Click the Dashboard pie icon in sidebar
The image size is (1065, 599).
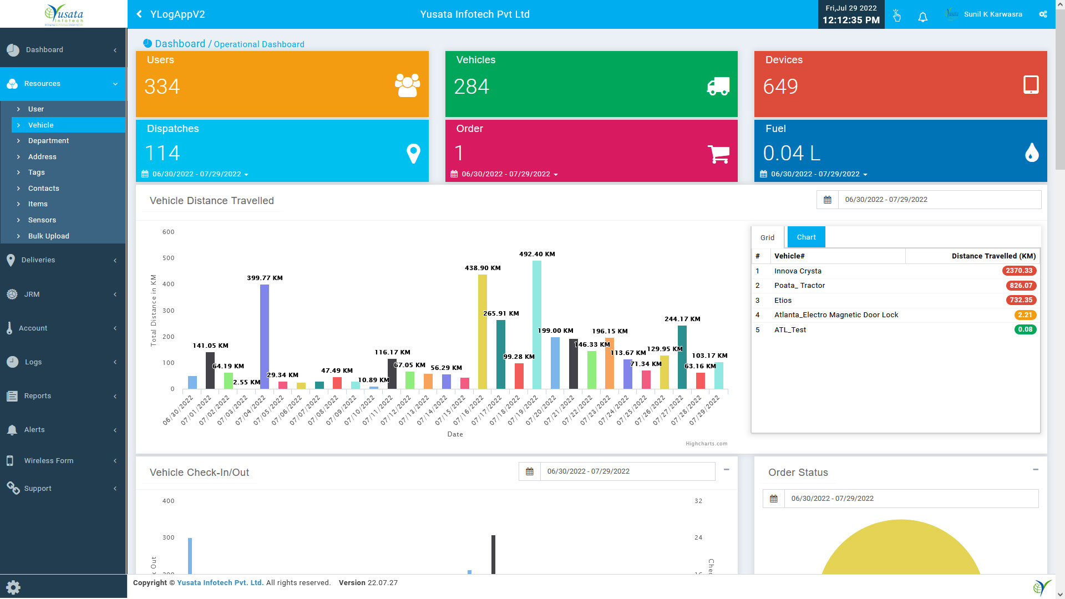(13, 50)
